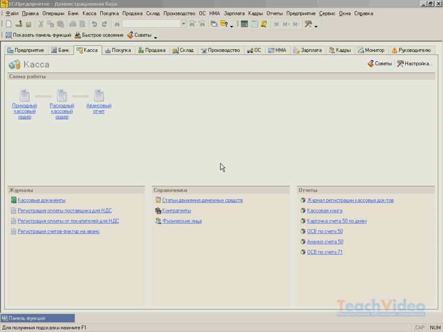Open Кассовые документы journal link
Screen dimensions: 443x332
pyautogui.click(x=41, y=200)
